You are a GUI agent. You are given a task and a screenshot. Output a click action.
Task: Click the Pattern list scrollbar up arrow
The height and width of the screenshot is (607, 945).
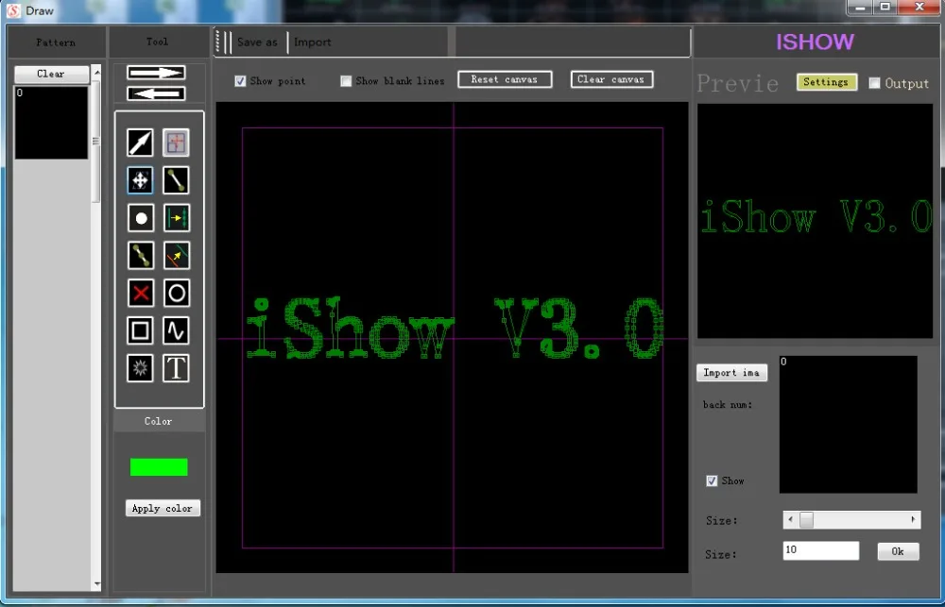96,73
